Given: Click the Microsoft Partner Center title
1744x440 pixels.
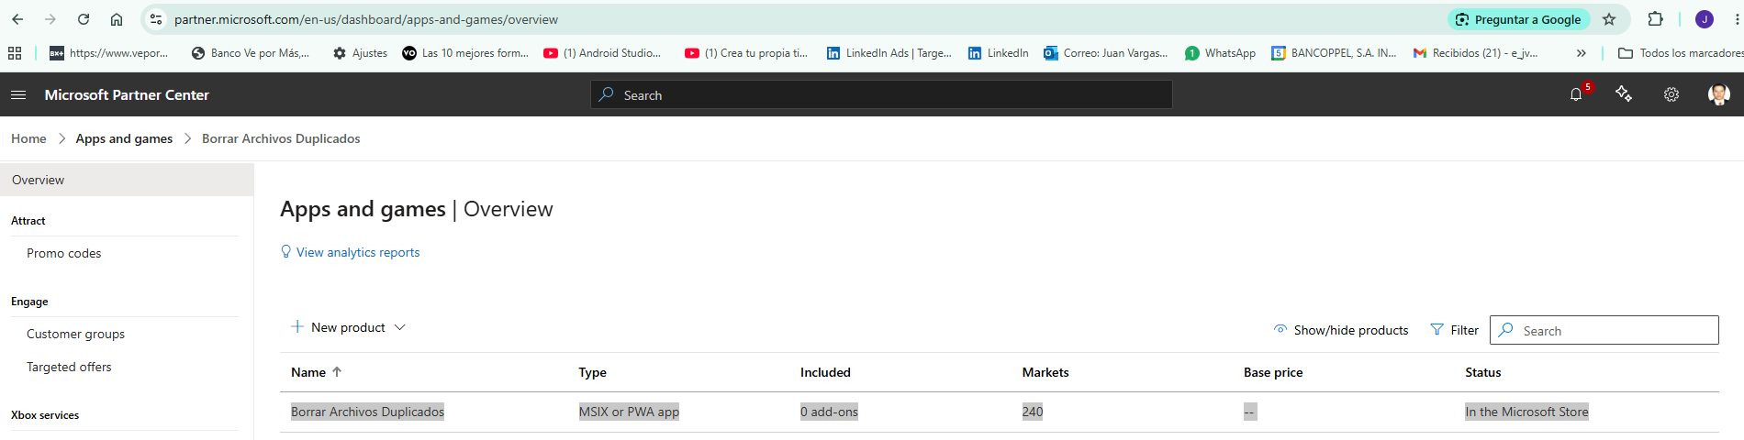Looking at the screenshot, I should pyautogui.click(x=127, y=94).
